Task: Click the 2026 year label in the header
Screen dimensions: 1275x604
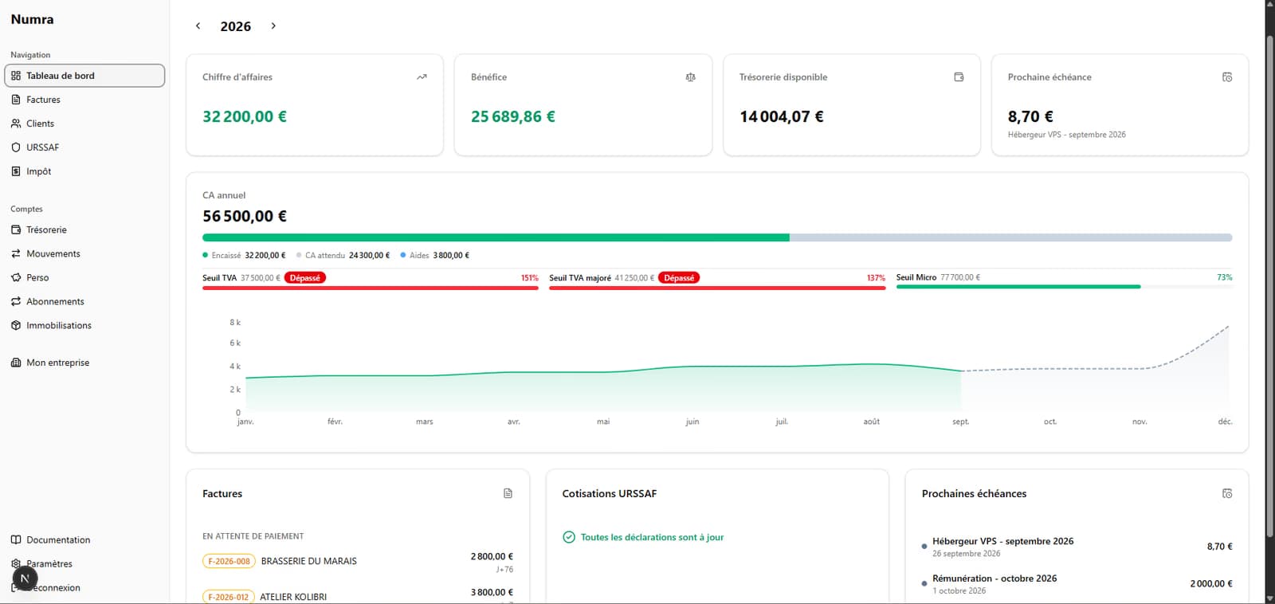Action: (x=236, y=26)
